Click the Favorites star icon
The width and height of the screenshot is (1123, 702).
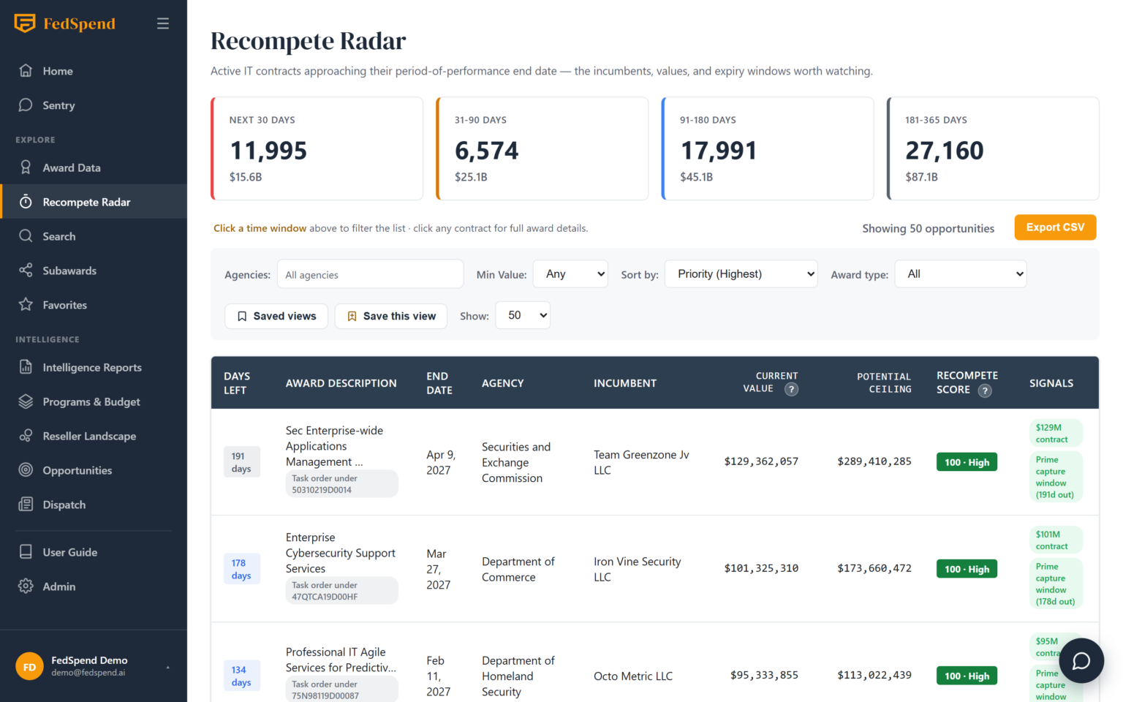coord(26,305)
